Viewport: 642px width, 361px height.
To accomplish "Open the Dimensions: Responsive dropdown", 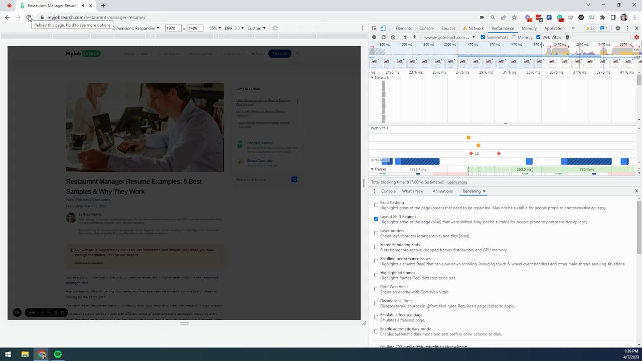I will 135,28.
